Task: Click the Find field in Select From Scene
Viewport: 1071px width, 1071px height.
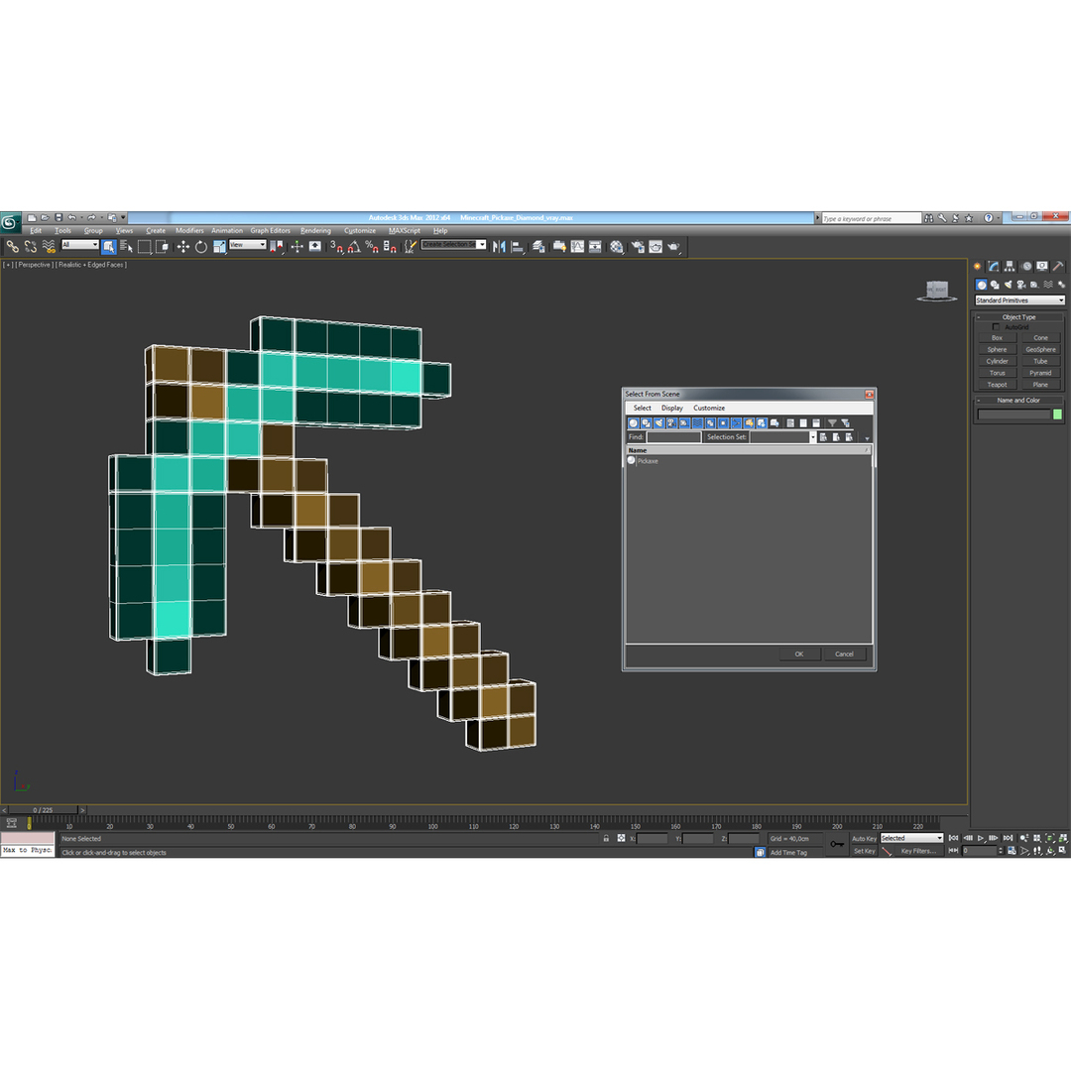Action: click(673, 437)
